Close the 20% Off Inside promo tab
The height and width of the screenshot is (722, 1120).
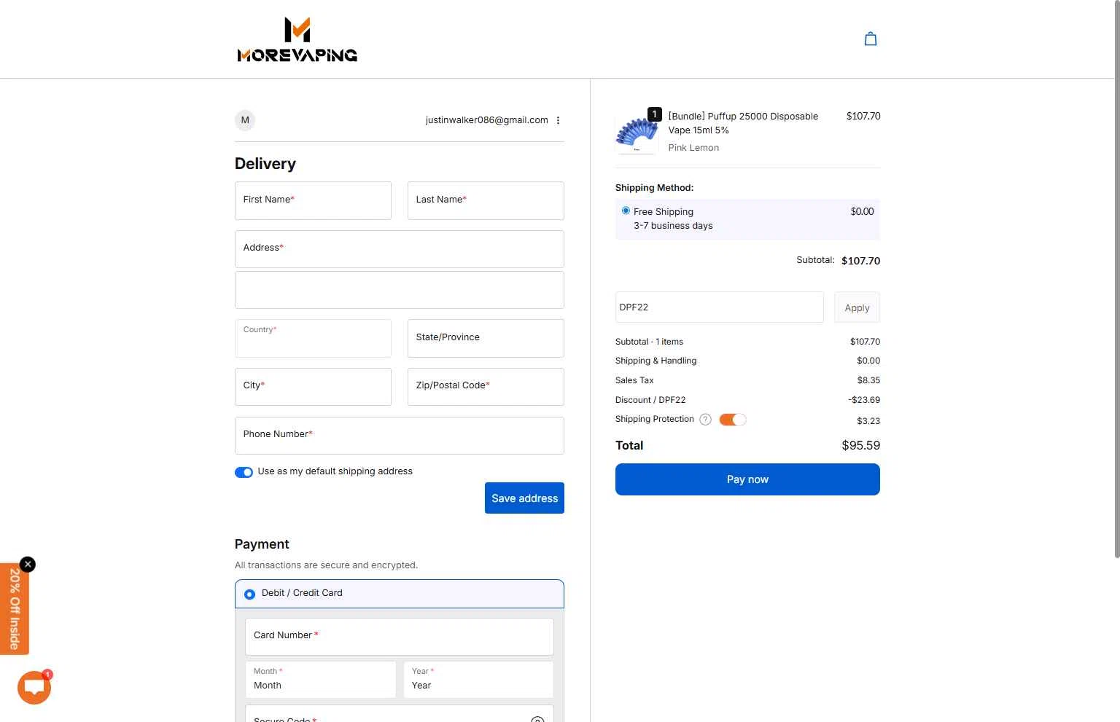pos(28,565)
